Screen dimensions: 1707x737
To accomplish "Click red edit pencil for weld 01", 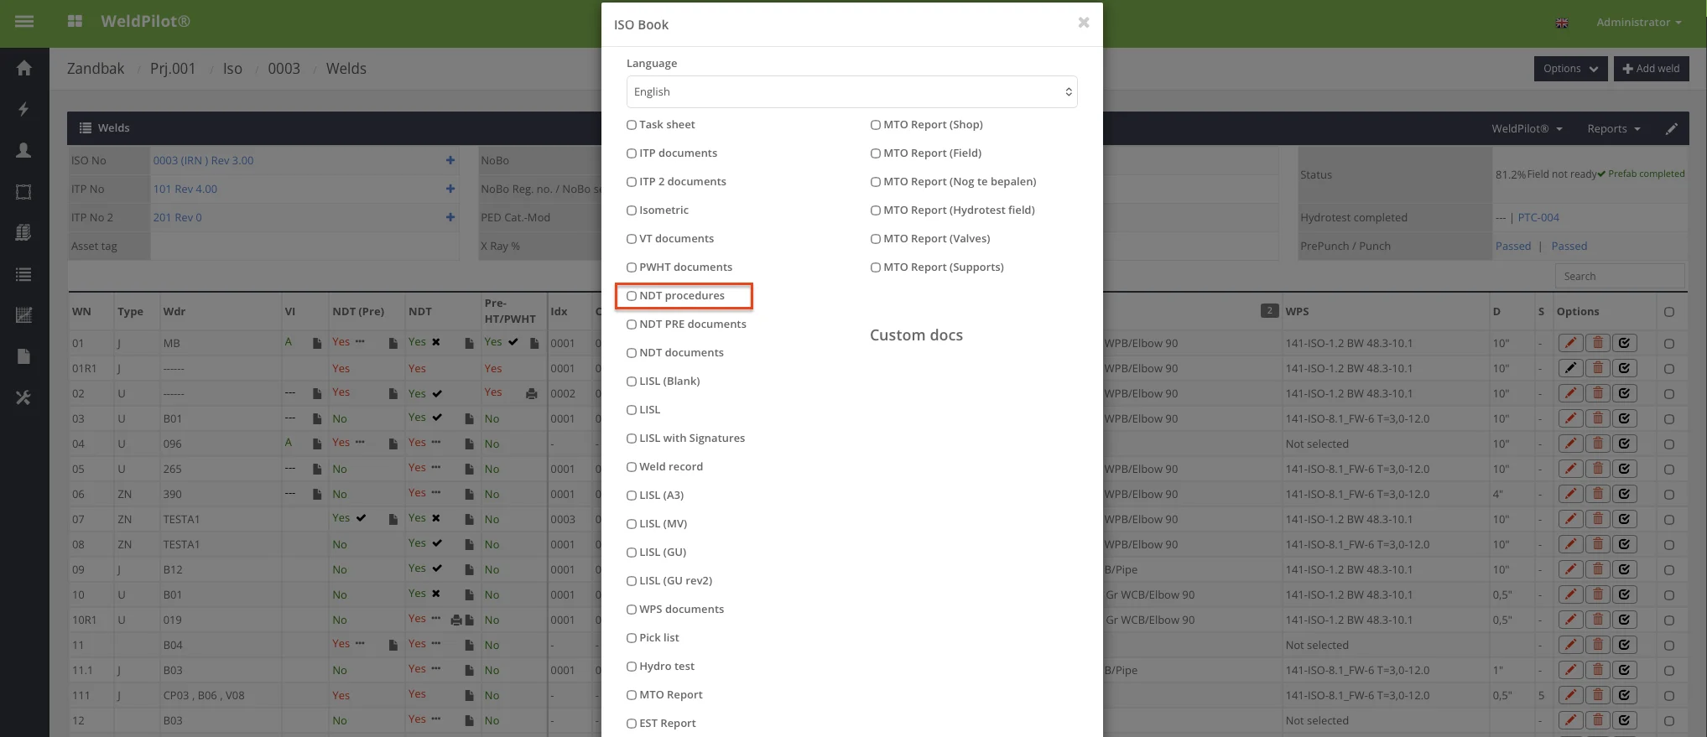I will [x=1570, y=343].
